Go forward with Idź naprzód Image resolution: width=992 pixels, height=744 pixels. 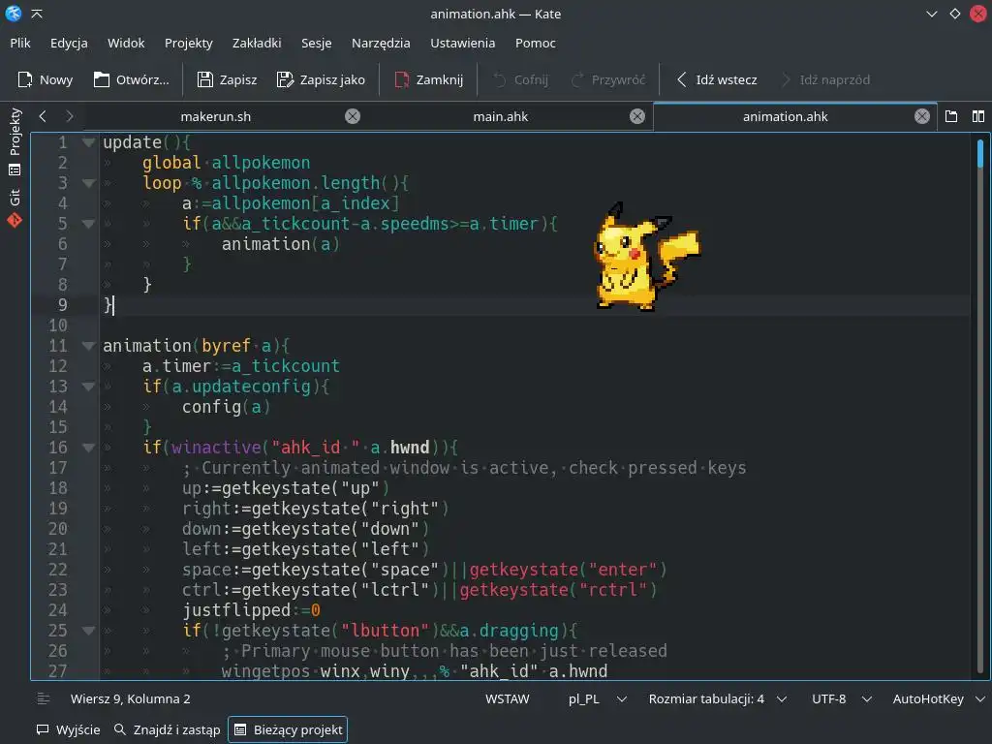coord(826,79)
